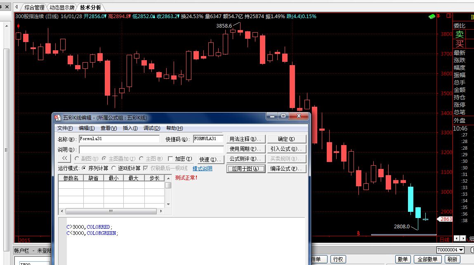Click the 应用于图 button
Image resolution: width=474 pixels, height=265 pixels.
coord(246,169)
